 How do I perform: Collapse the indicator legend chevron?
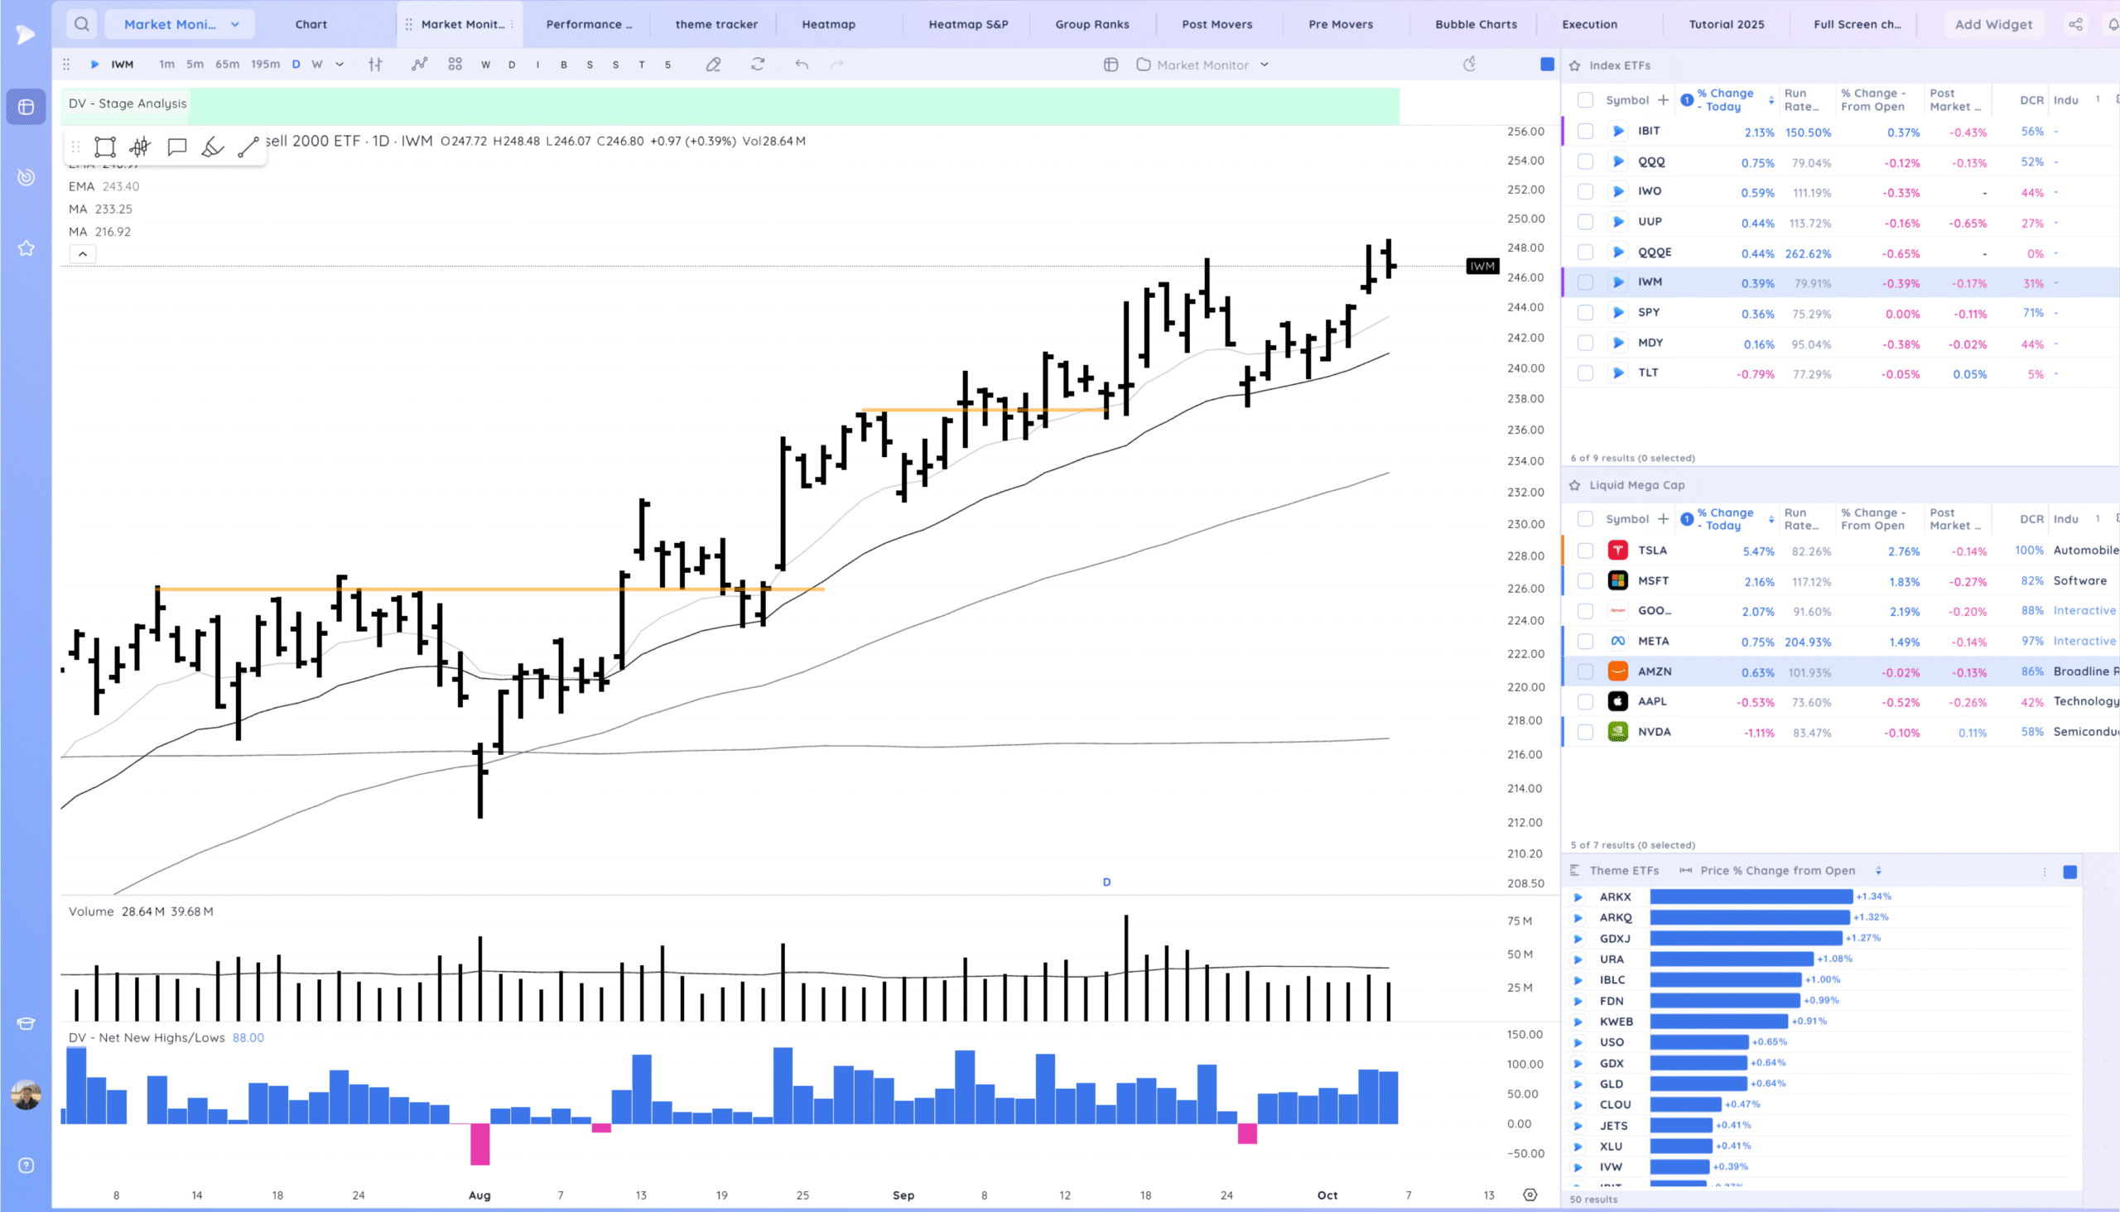click(x=83, y=254)
